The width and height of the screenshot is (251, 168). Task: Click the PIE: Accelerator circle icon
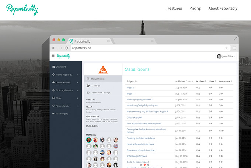tap(54, 106)
